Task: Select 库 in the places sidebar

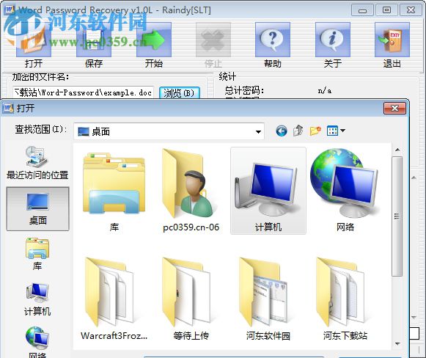Action: click(x=37, y=254)
